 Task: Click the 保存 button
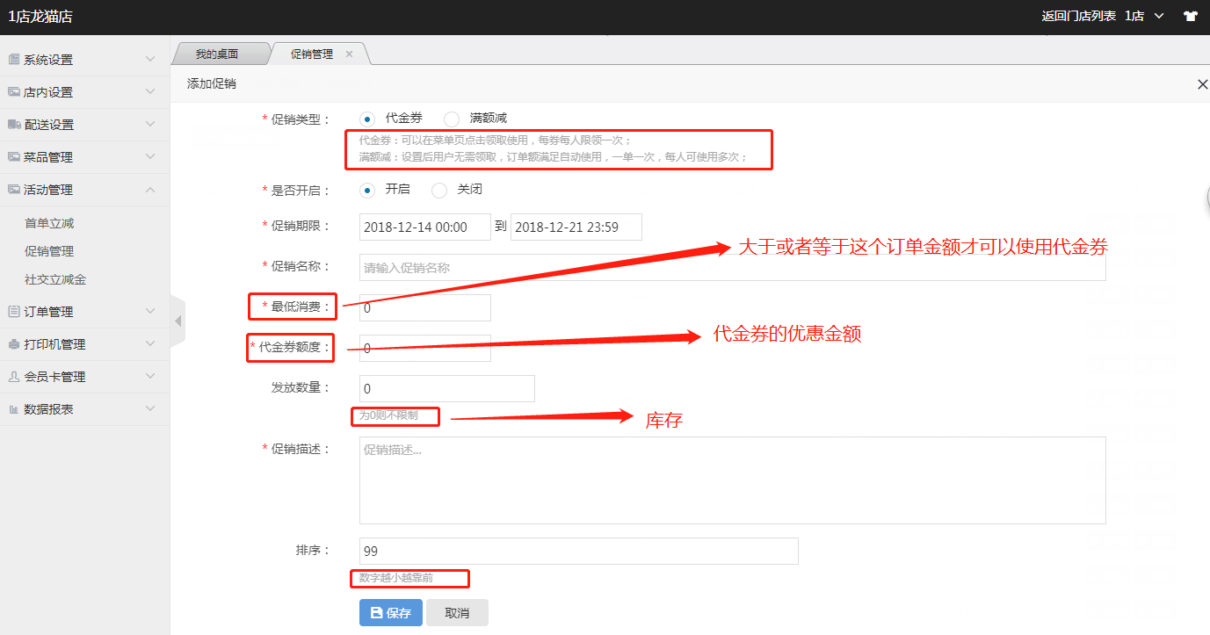391,613
